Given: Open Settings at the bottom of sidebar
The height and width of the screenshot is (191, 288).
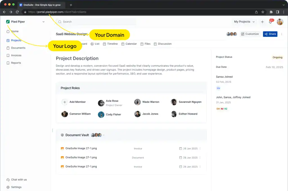Looking at the screenshot, I should point(14,187).
